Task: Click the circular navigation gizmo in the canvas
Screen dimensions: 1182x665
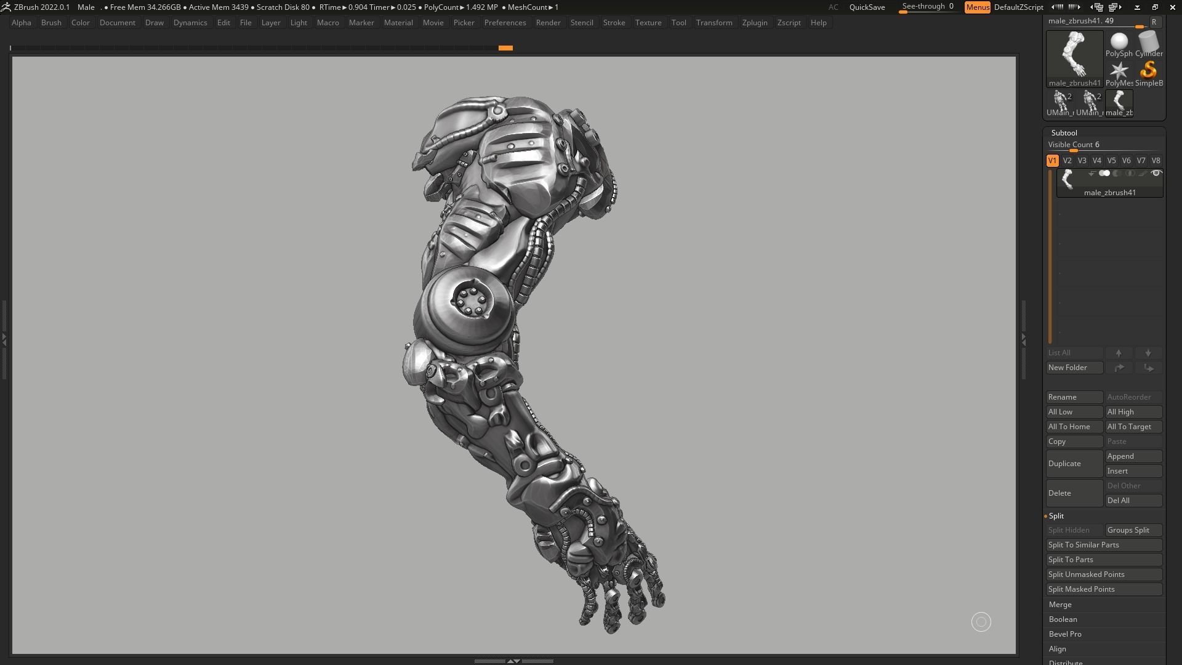Action: coord(981,622)
